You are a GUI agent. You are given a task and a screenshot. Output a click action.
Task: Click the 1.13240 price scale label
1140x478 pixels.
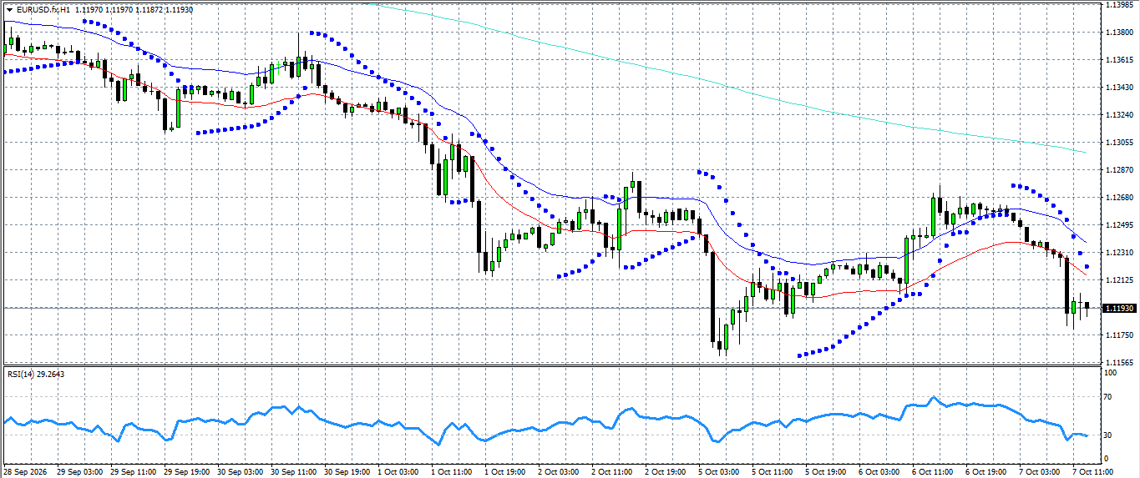[x=1119, y=115]
